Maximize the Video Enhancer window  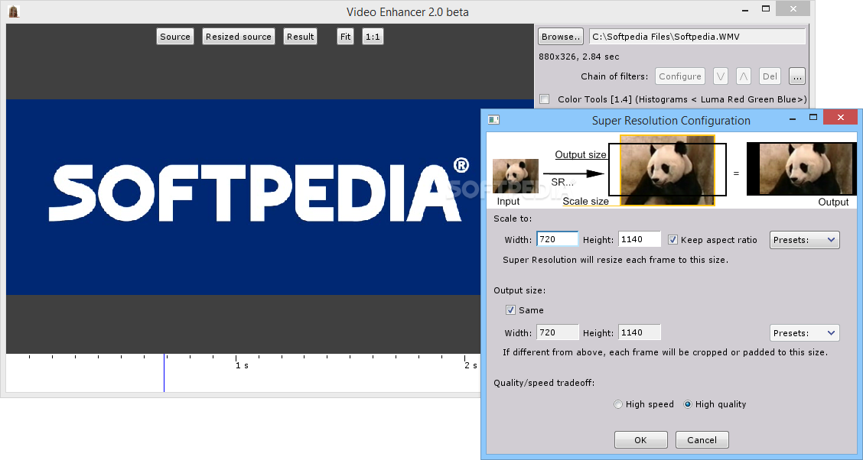pyautogui.click(x=766, y=9)
